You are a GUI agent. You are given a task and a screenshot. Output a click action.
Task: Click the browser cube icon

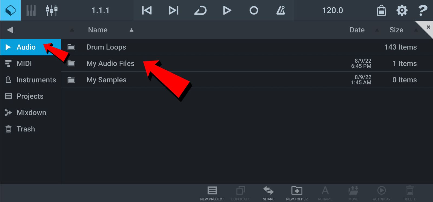[10, 11]
